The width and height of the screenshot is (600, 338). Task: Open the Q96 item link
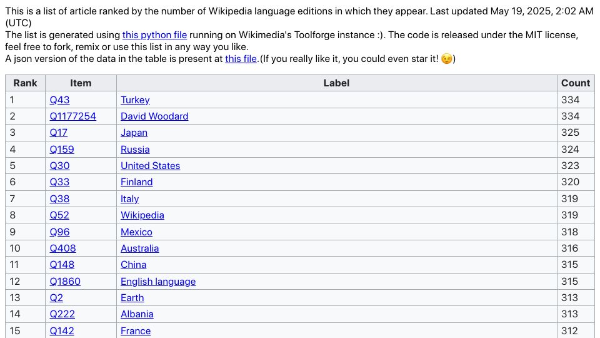(60, 232)
